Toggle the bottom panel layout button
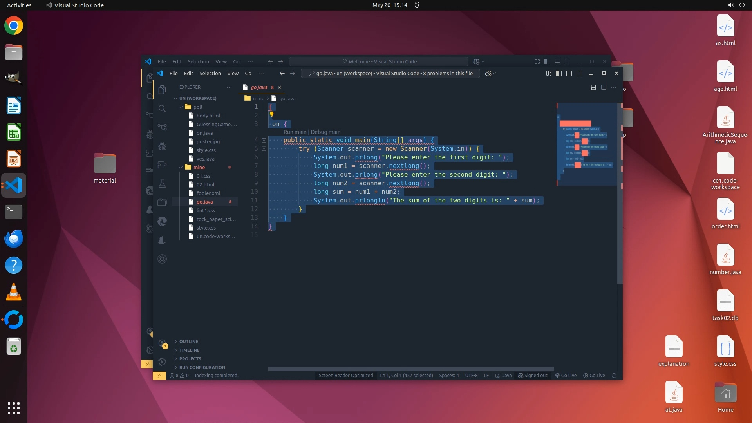752x423 pixels. (x=569, y=73)
